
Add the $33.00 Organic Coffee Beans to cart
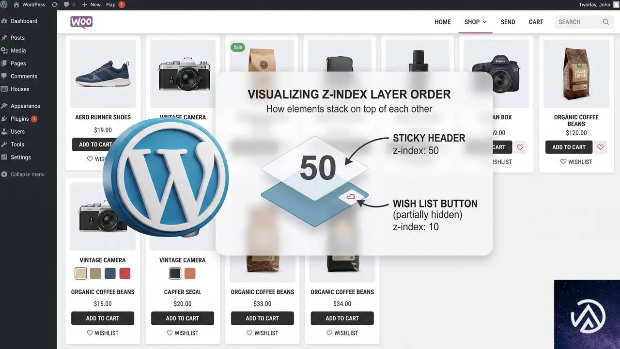tap(263, 318)
